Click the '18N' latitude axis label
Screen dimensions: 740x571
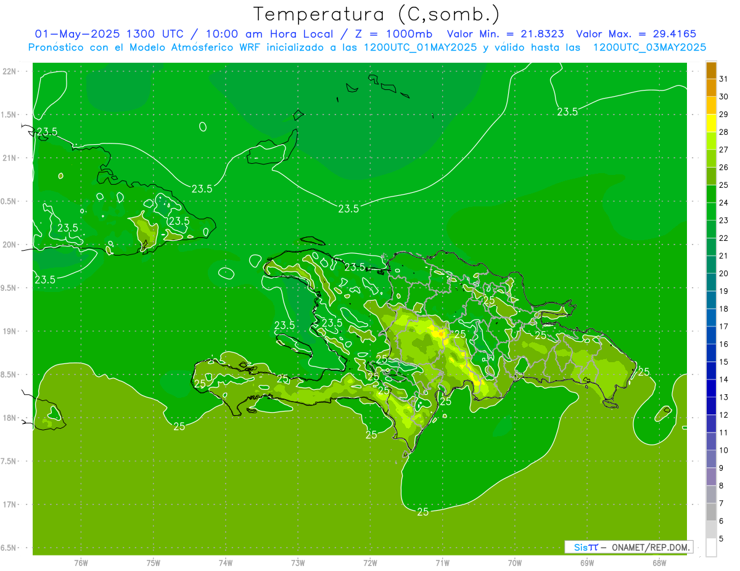point(9,418)
